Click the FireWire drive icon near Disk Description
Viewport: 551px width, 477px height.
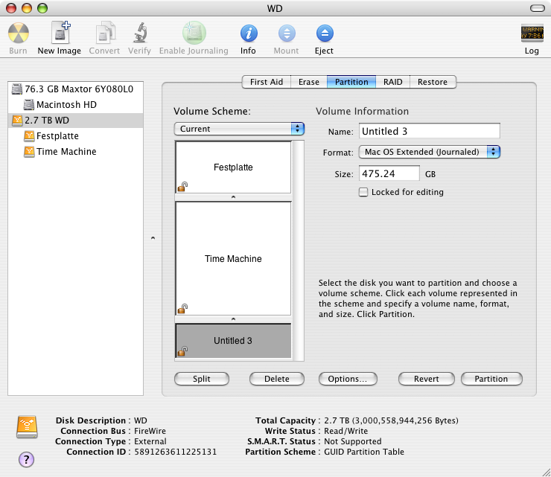click(27, 427)
